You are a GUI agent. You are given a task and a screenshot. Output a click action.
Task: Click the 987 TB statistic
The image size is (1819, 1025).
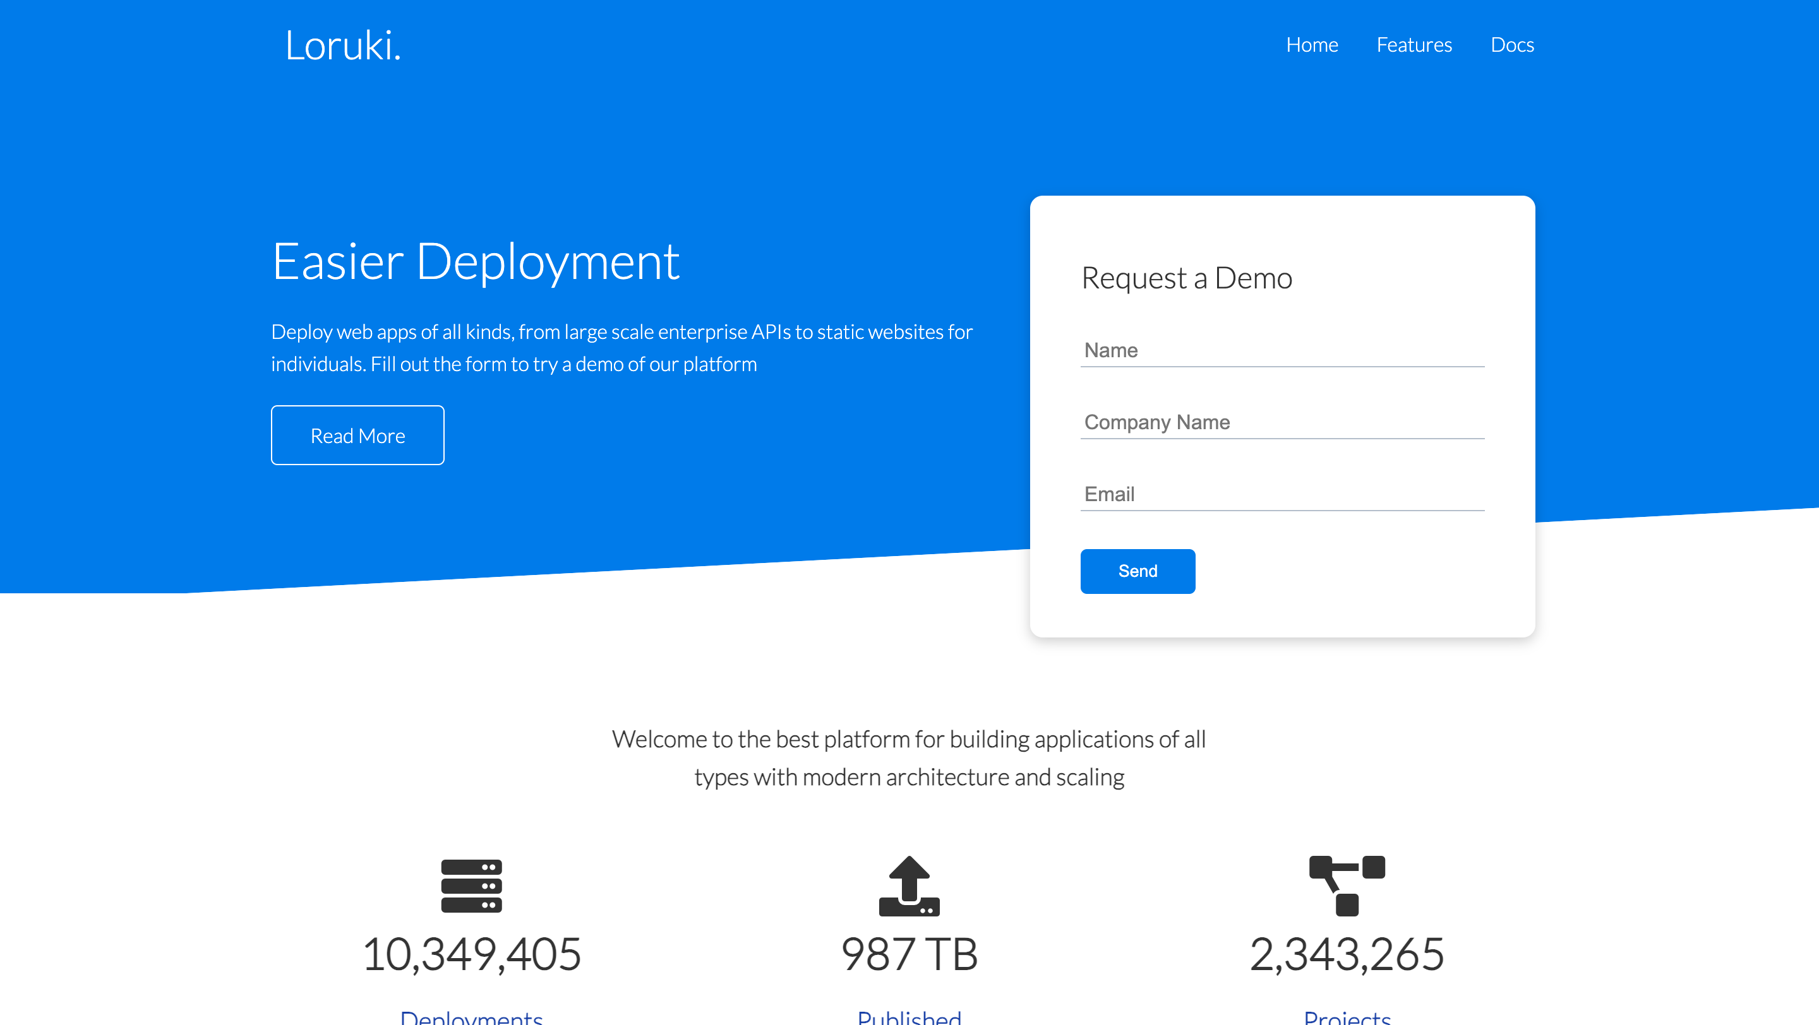(x=909, y=954)
